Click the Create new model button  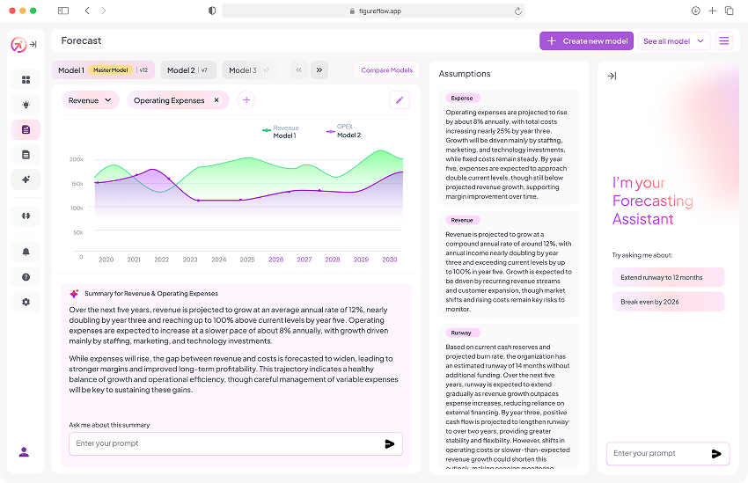pos(586,41)
